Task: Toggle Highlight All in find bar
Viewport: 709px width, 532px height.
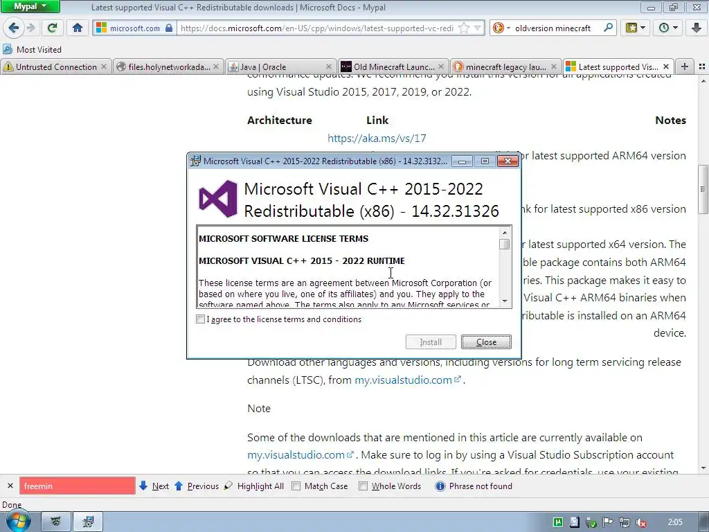Action: pyautogui.click(x=254, y=486)
